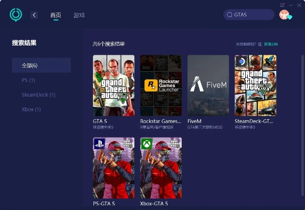
Task: Focus the GTA5 search field
Action: [x=249, y=15]
